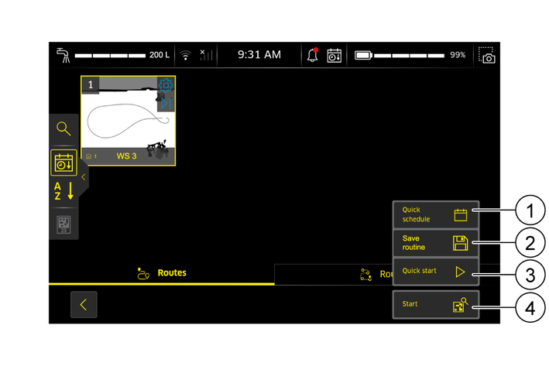Select the schedule sort calendar icon in sidebar
The image size is (549, 366).
point(63,162)
